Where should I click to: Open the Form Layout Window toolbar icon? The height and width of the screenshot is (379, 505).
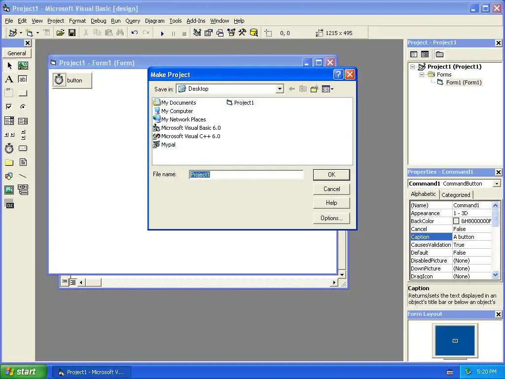coord(220,33)
